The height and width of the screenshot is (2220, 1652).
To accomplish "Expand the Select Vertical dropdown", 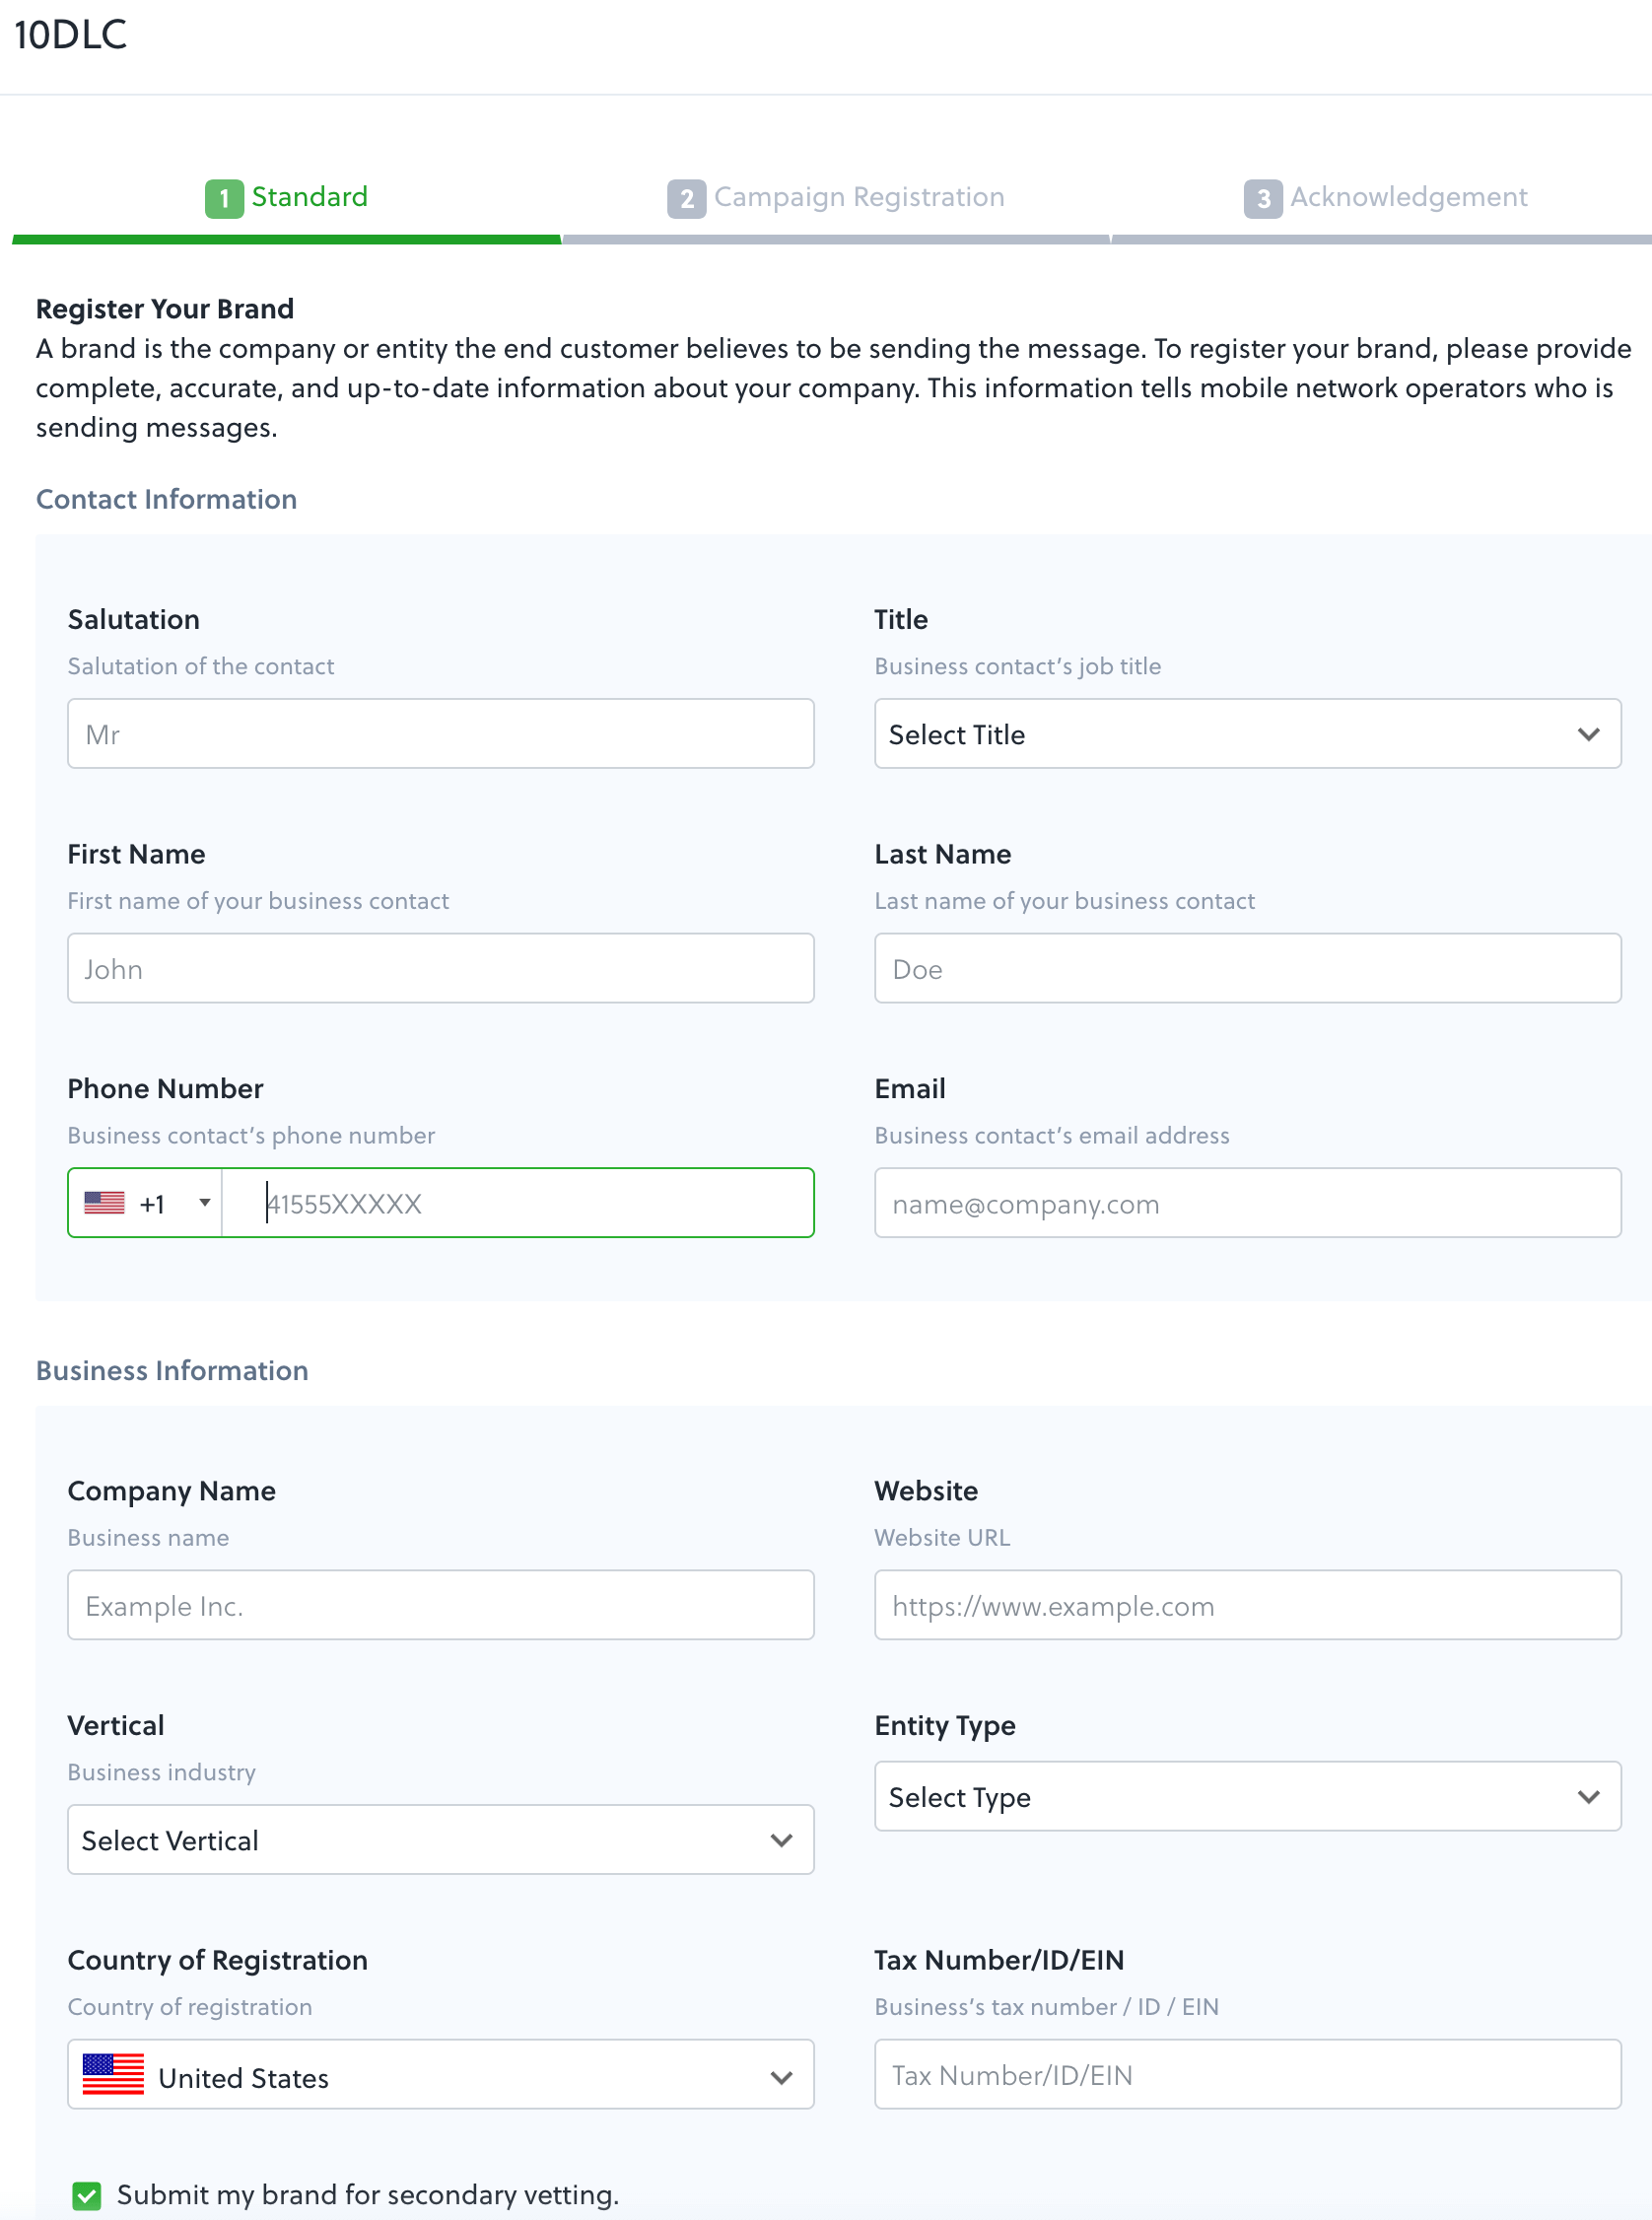I will (x=440, y=1840).
